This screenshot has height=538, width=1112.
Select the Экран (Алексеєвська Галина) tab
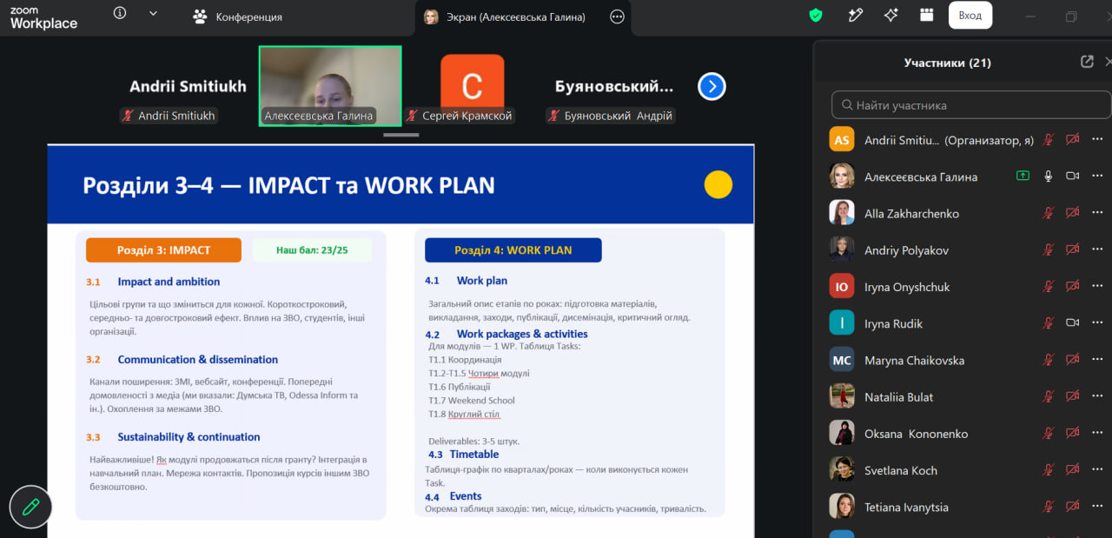[x=505, y=17]
